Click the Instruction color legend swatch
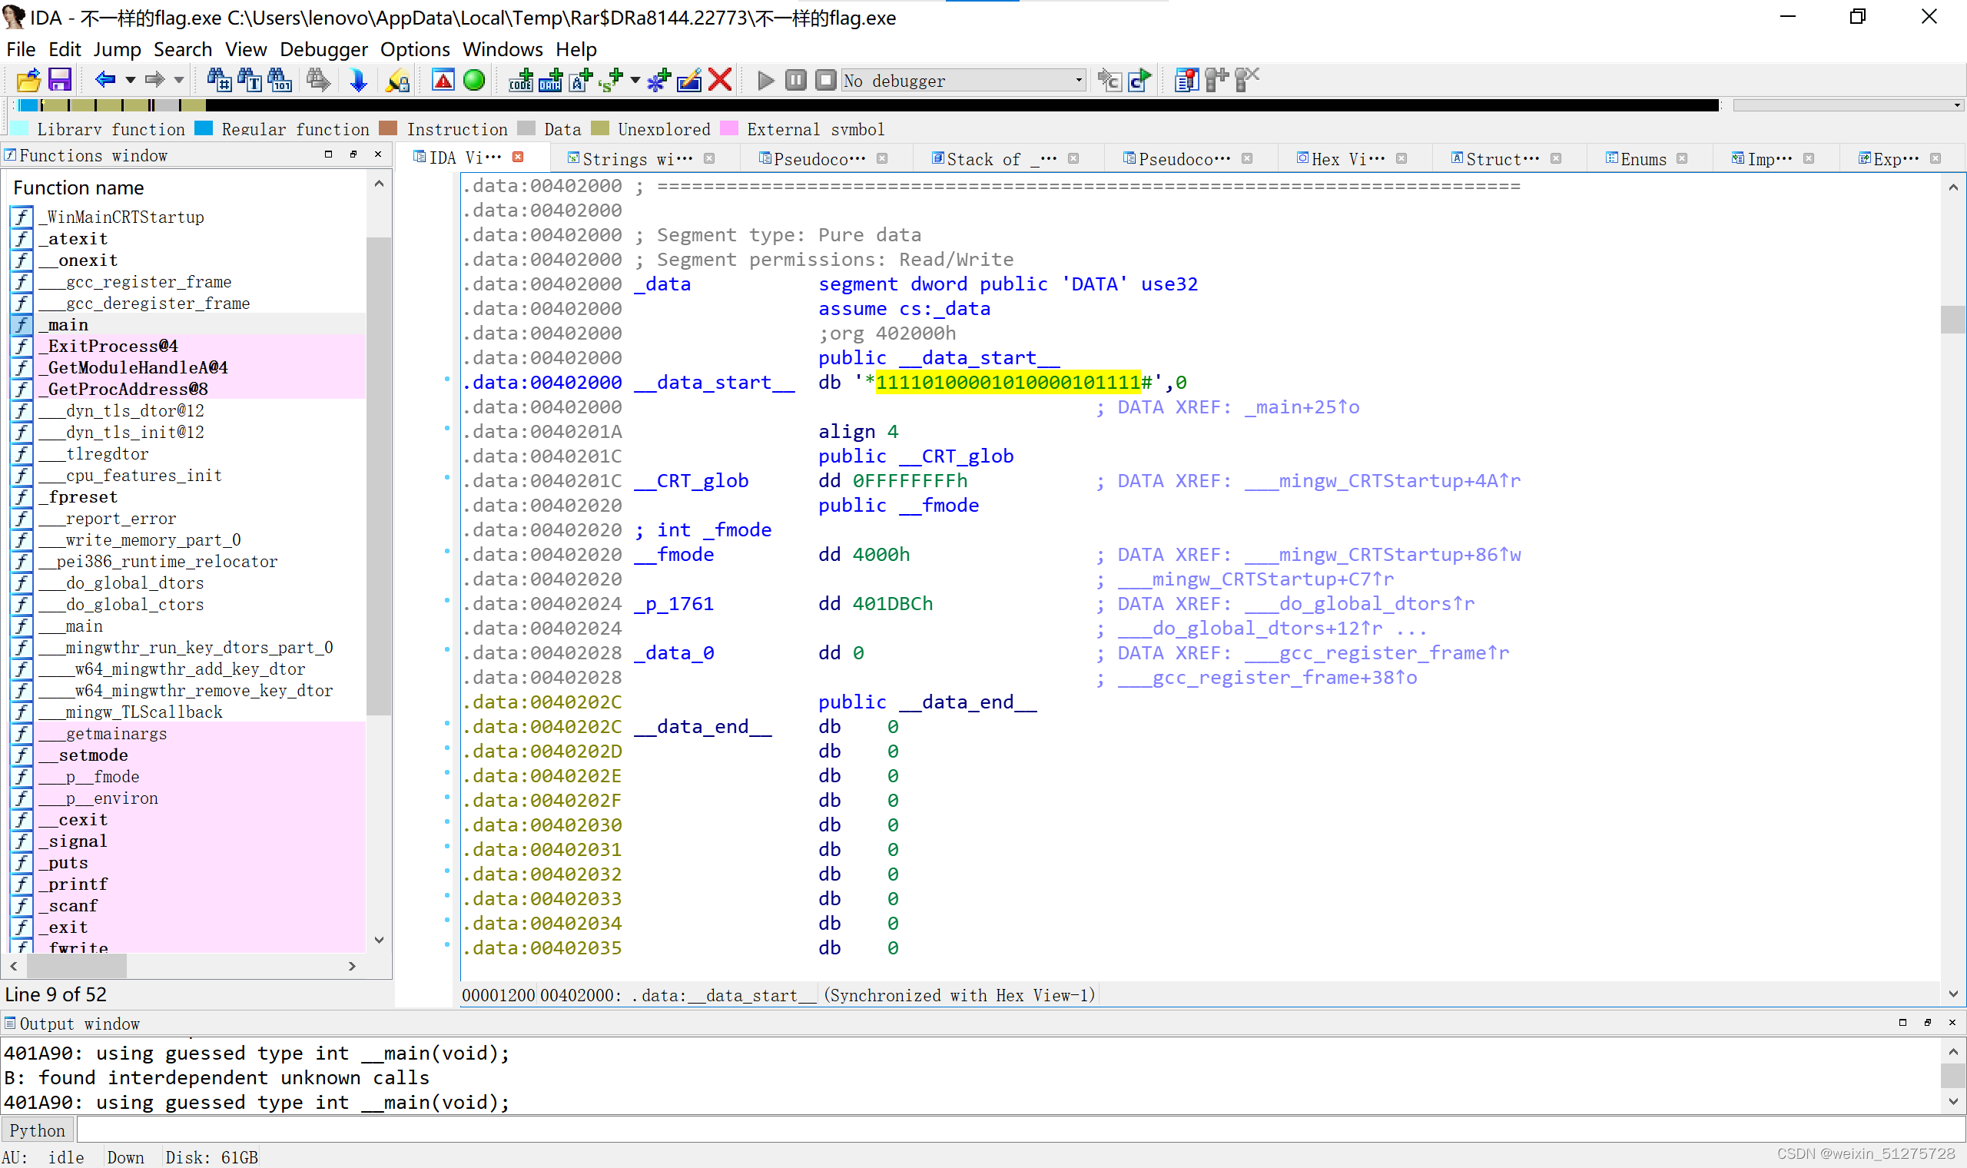The height and width of the screenshot is (1168, 1967). tap(387, 128)
